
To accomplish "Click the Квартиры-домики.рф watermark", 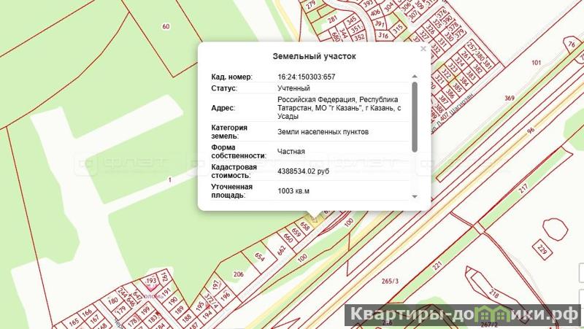I will (460, 316).
